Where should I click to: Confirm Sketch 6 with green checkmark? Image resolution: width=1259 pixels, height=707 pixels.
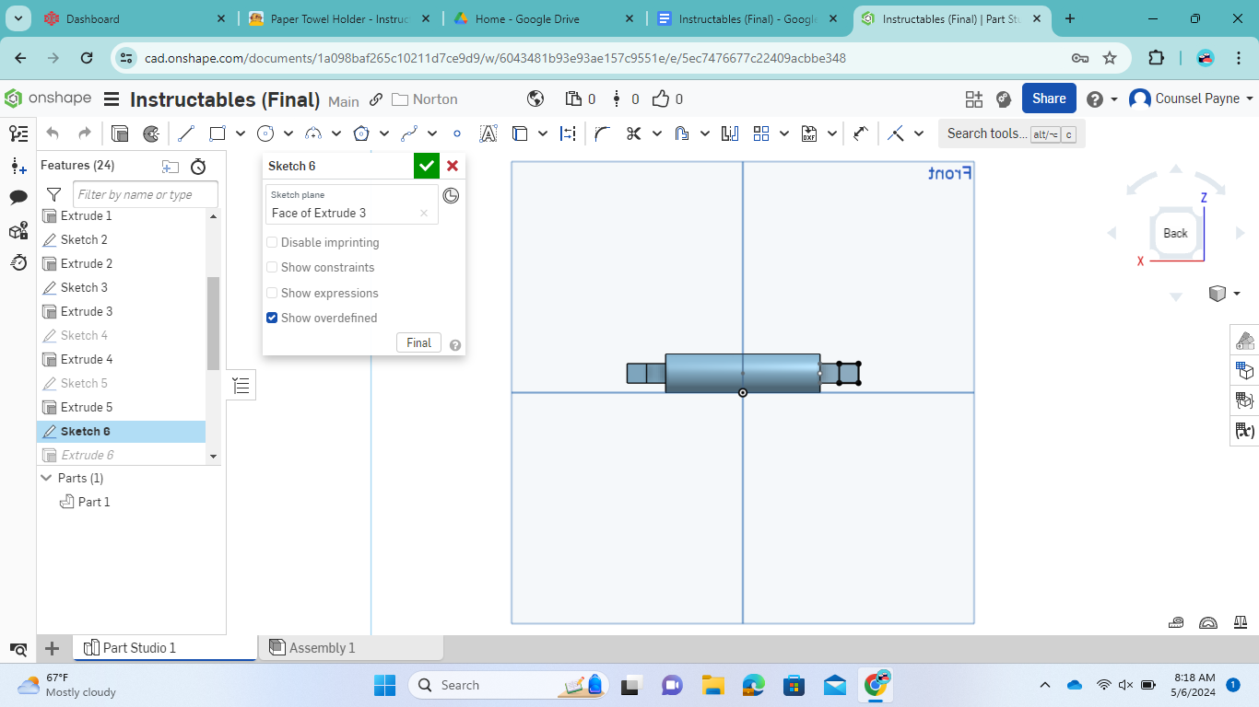pos(426,166)
